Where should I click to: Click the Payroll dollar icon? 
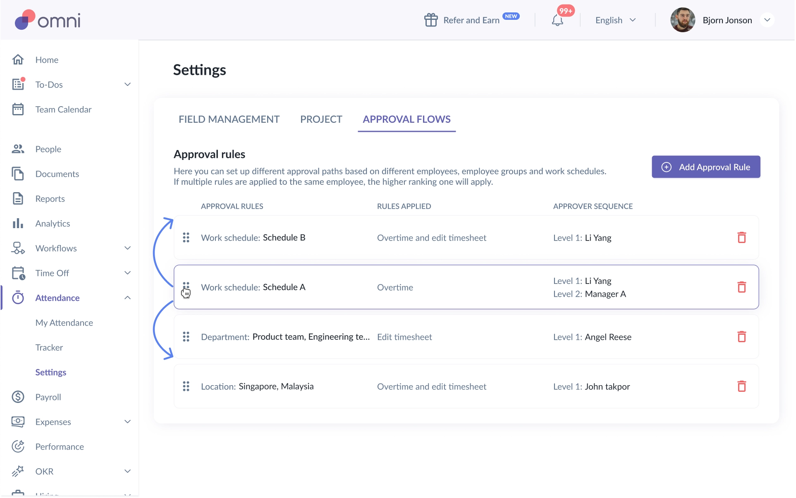click(18, 397)
